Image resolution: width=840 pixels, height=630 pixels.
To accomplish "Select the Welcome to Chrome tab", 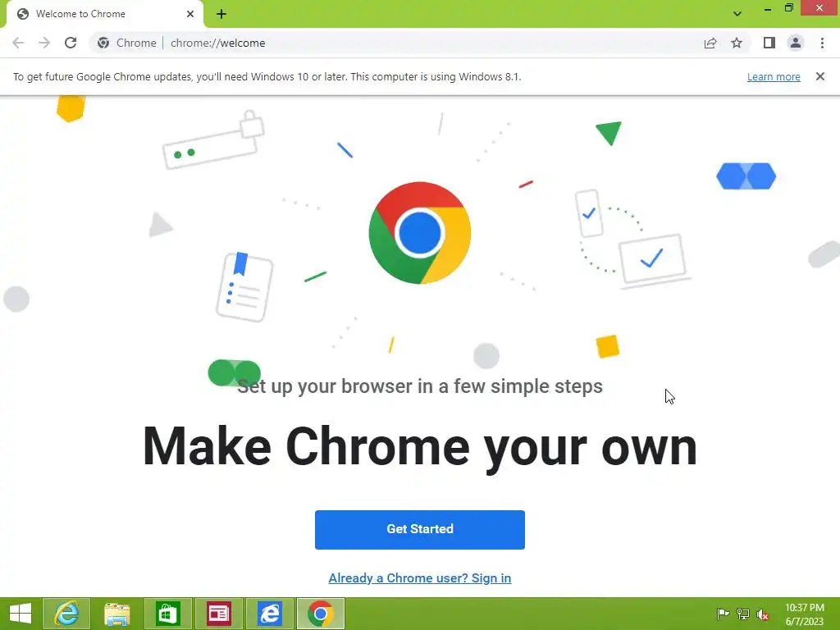I will (104, 14).
